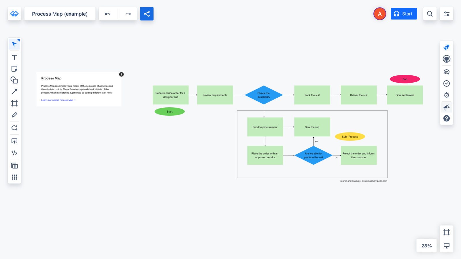Select the Frame tool

[x=14, y=103]
